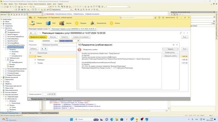
Task: Click the link icon near document title
Action: tap(181, 33)
